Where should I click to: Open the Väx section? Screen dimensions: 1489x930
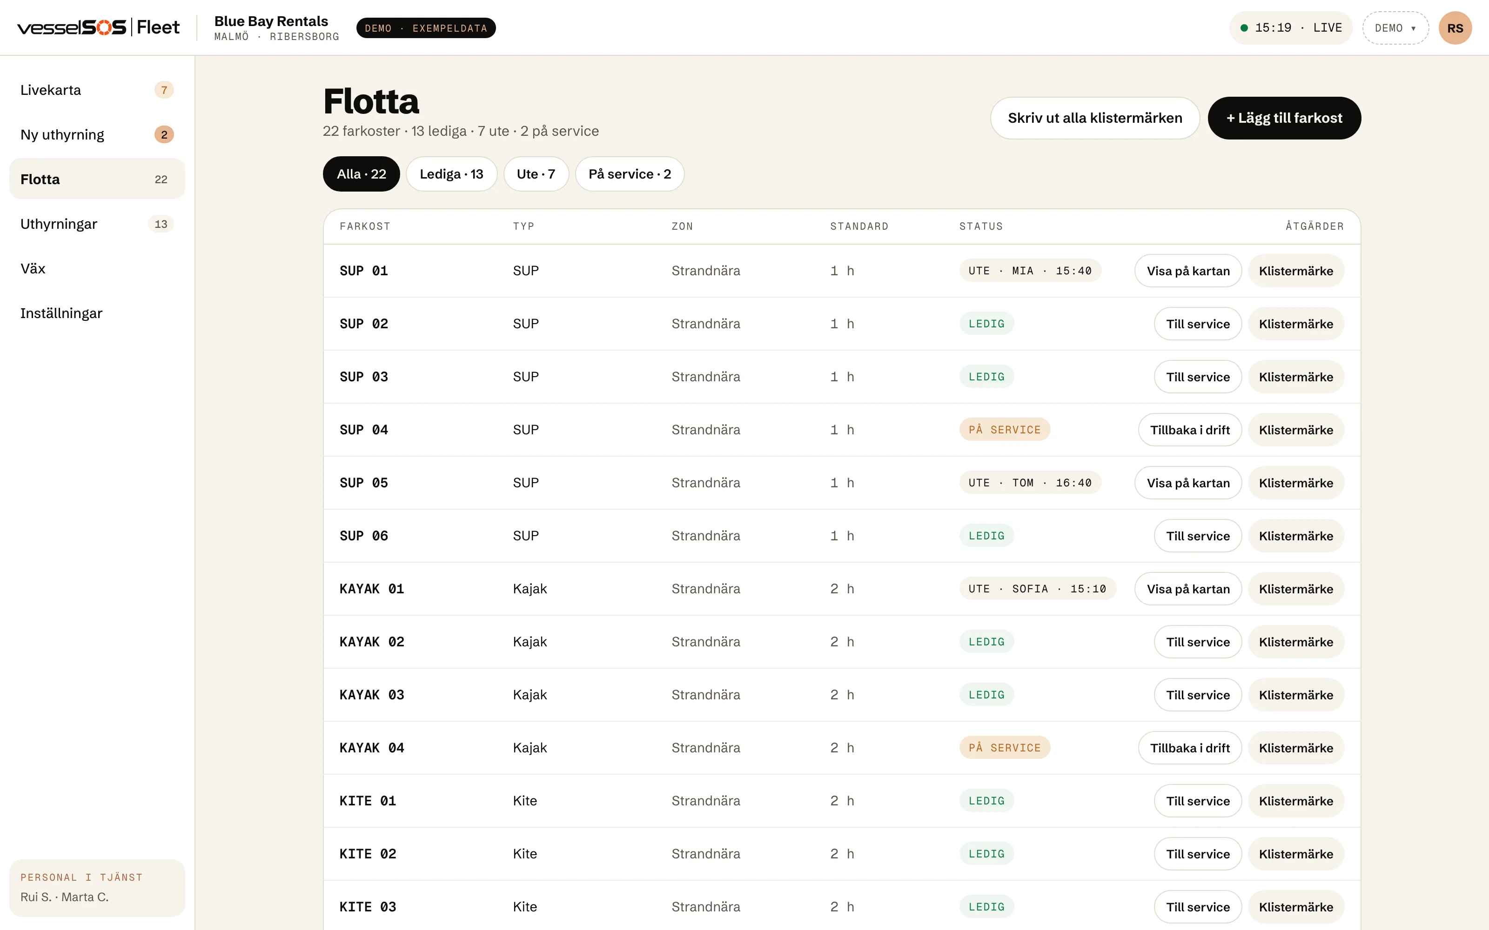coord(97,269)
